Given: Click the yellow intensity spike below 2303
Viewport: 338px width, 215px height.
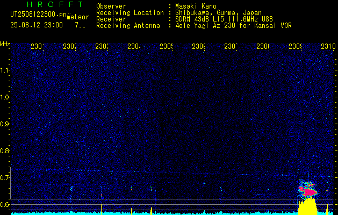Looking at the screenshot, I should click(101, 209).
